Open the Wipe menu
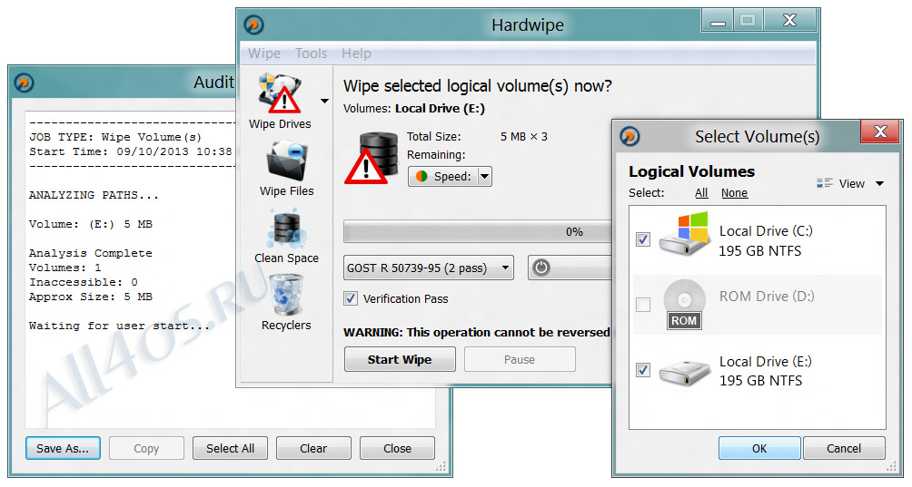This screenshot has width=912, height=487. pyautogui.click(x=264, y=54)
